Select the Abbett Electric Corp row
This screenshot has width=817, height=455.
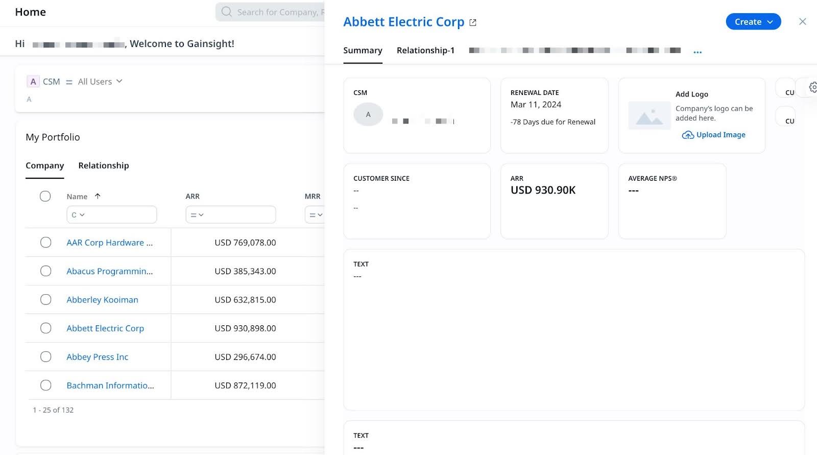[46, 328]
